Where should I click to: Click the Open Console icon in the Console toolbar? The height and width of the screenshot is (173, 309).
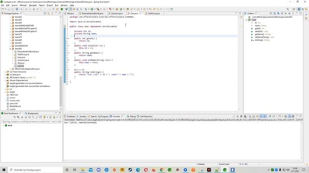coord(280,116)
